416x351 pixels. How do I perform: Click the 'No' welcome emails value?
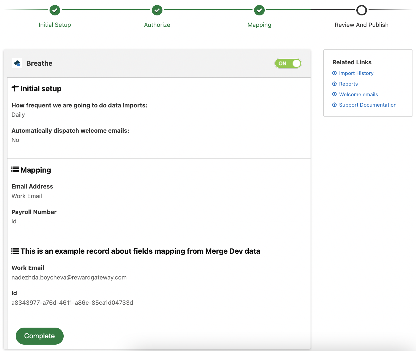(x=15, y=140)
